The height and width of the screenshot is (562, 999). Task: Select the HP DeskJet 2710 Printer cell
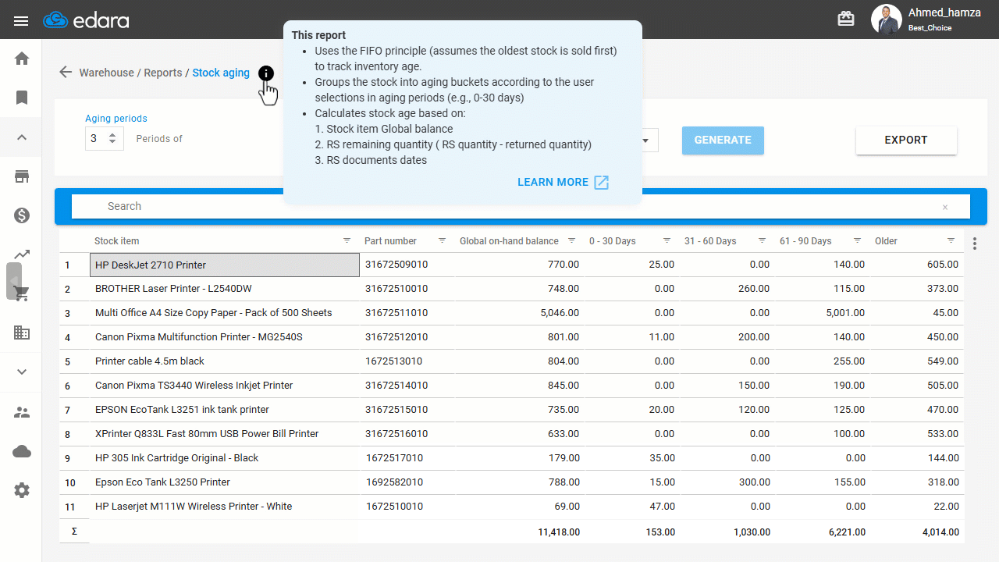(x=225, y=265)
